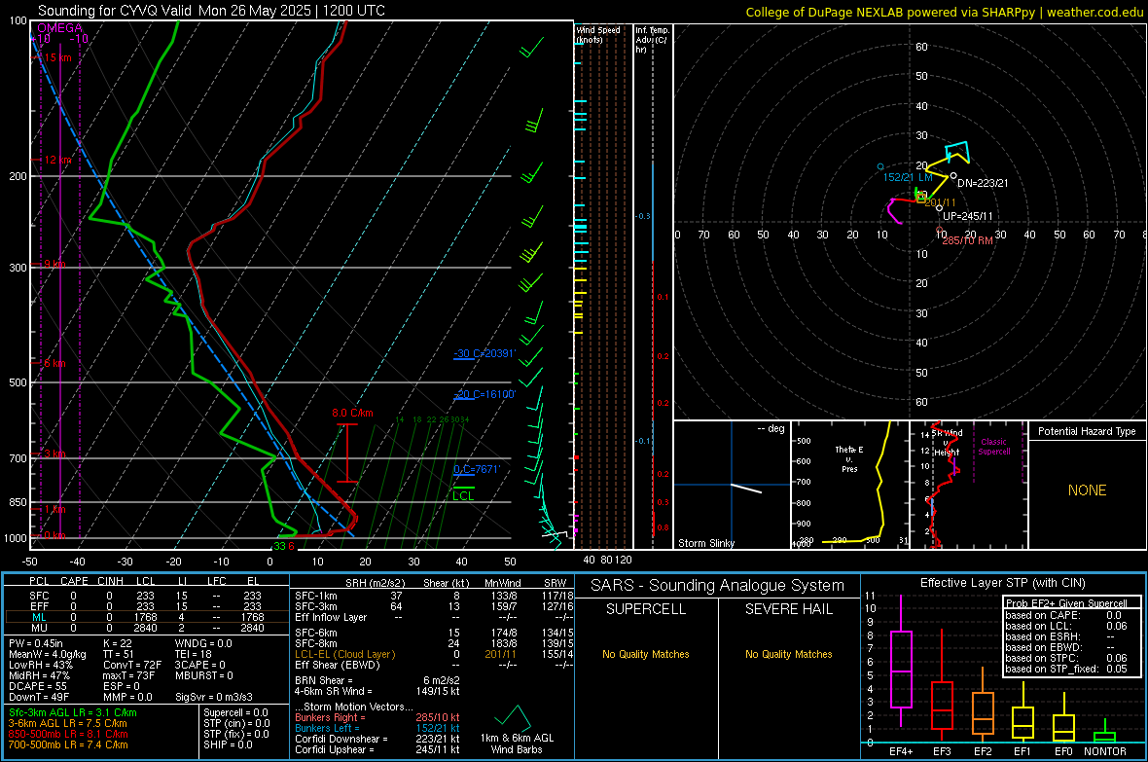
Task: Click the Storm Slinky plot
Action: pyautogui.click(x=732, y=485)
